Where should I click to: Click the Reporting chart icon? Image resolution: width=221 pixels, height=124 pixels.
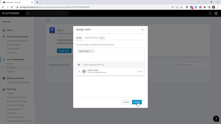point(4,89)
